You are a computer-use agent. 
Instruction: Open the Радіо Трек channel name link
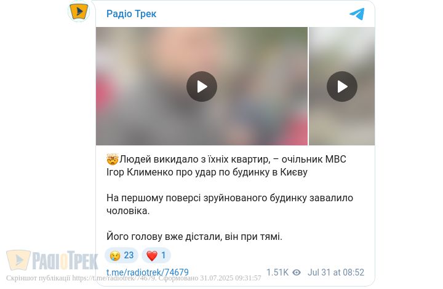(x=131, y=13)
